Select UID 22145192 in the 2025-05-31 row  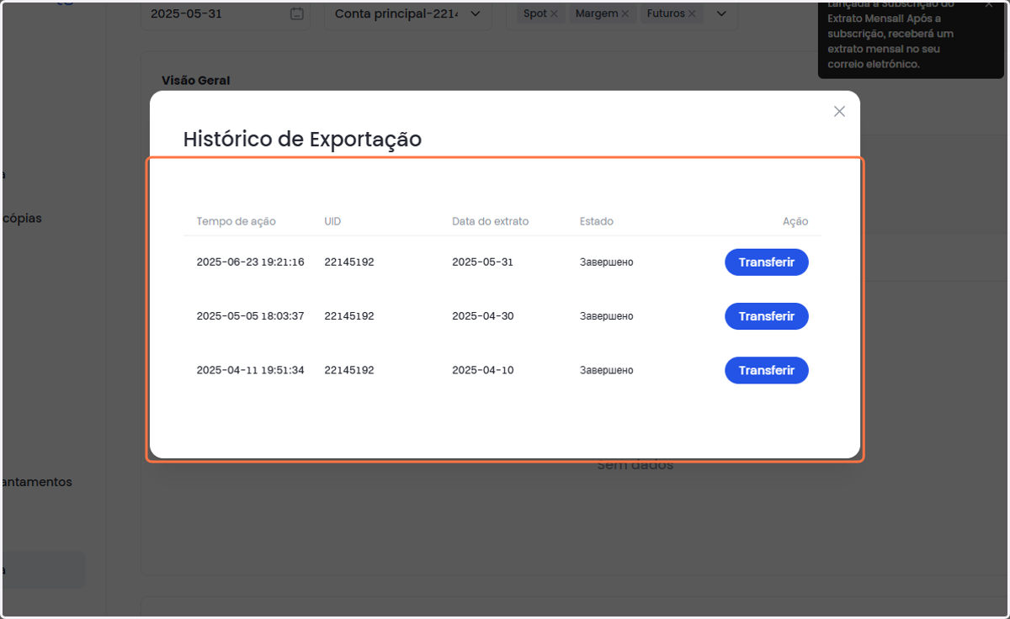pyautogui.click(x=349, y=262)
